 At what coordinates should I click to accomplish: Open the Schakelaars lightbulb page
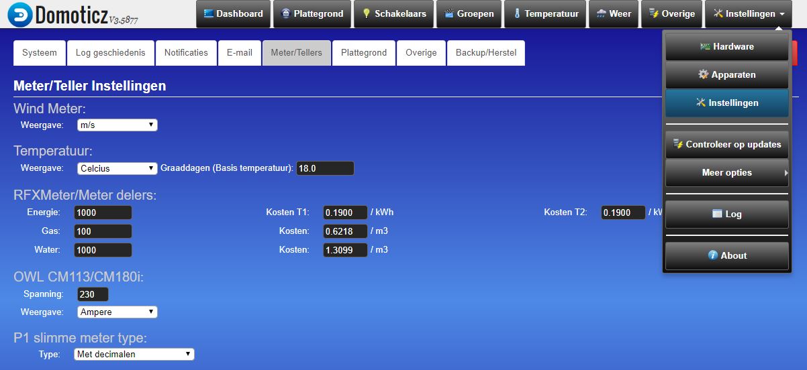(x=393, y=14)
